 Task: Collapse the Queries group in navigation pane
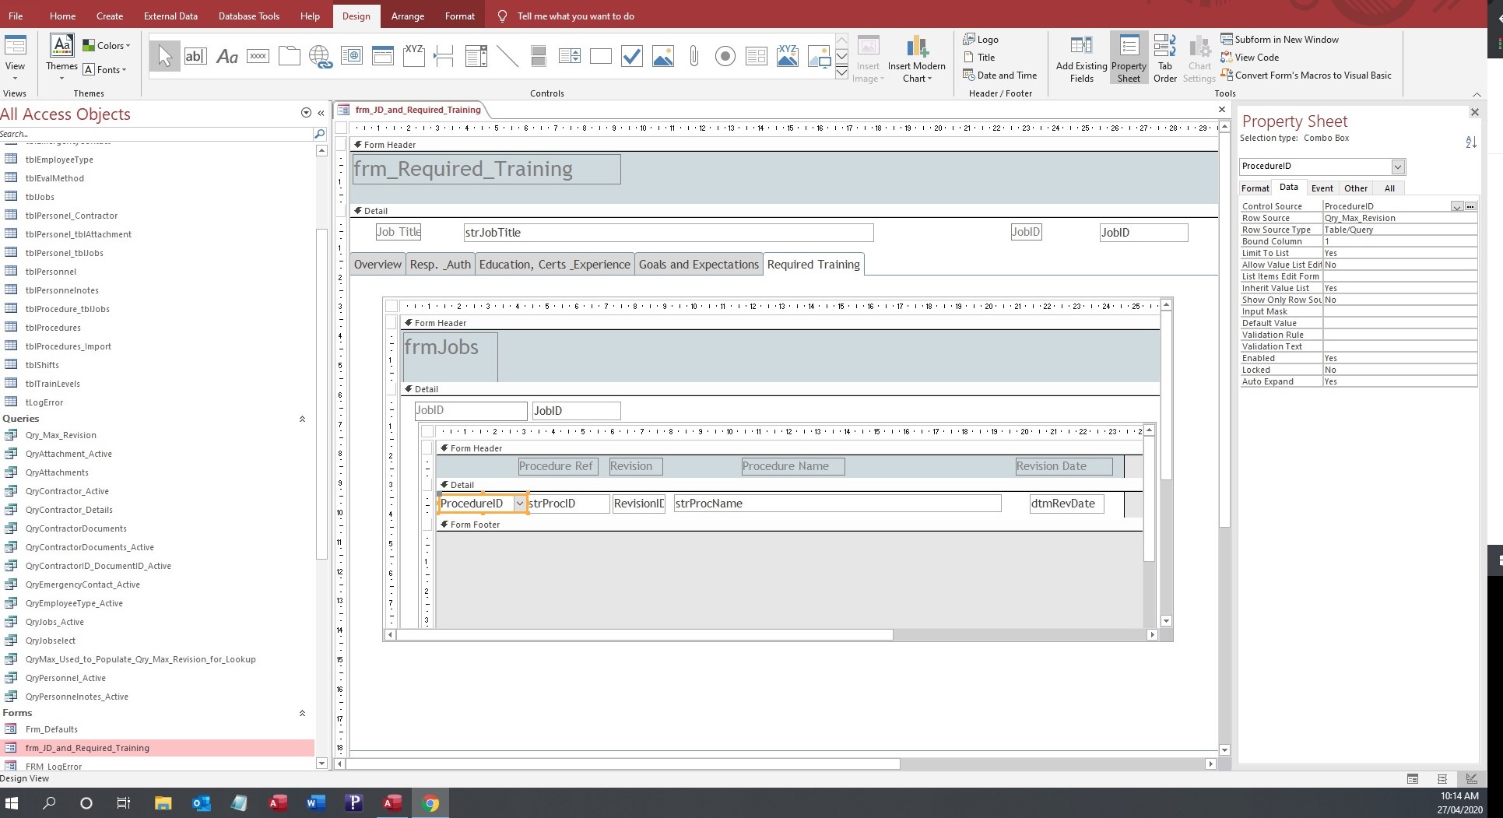point(302,419)
